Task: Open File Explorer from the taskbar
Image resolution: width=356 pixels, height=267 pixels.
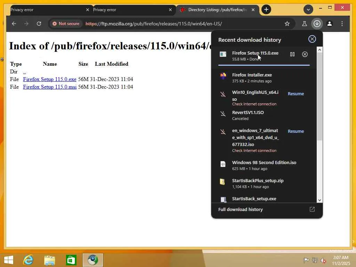Action: (x=49, y=260)
